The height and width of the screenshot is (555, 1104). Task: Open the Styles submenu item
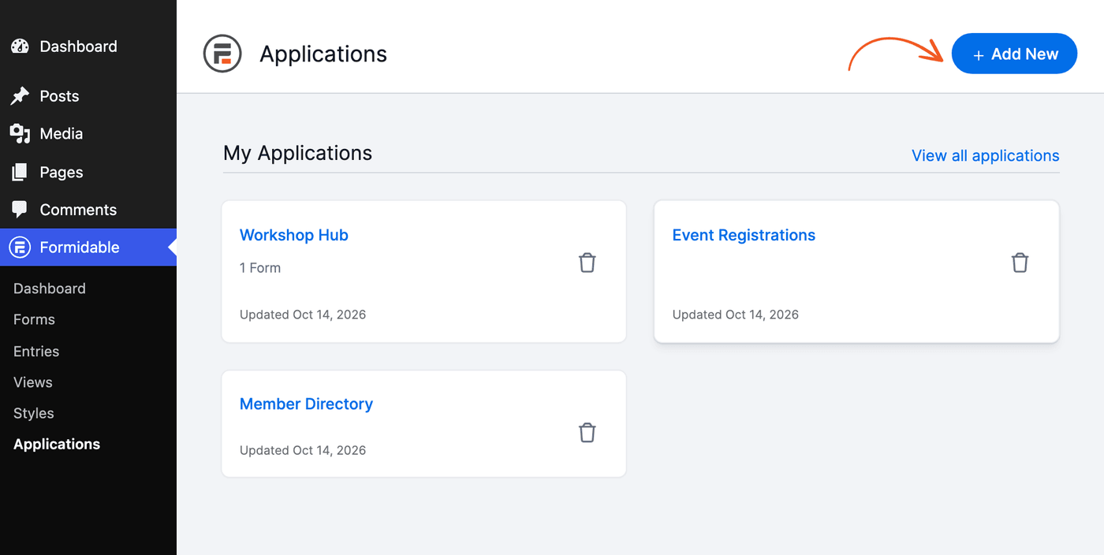point(34,413)
